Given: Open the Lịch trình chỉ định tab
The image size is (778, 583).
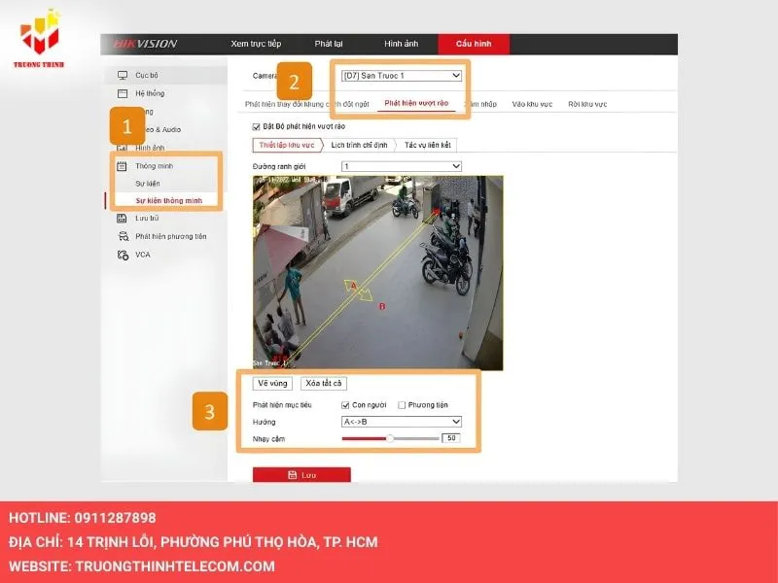Looking at the screenshot, I should pyautogui.click(x=359, y=145).
